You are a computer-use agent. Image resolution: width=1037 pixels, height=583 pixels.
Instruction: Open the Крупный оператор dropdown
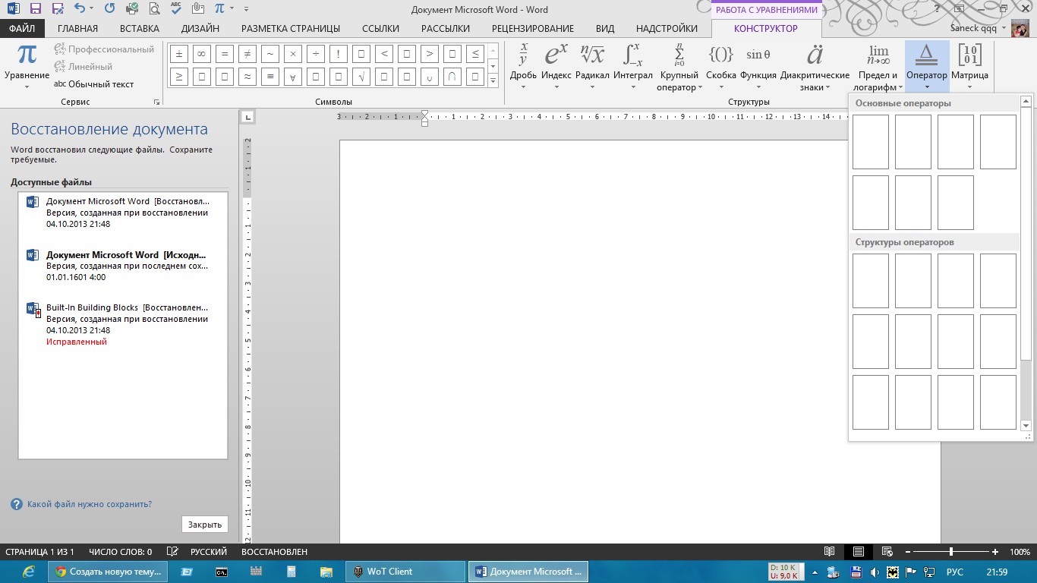(x=679, y=68)
